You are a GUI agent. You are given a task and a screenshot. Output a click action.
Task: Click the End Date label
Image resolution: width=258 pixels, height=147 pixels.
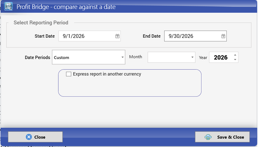click(x=151, y=36)
